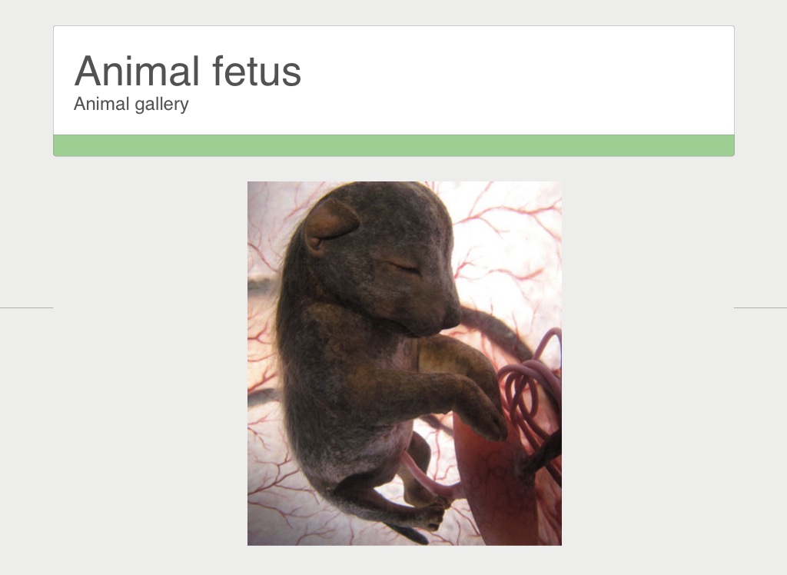Select the animal fetus photo

tap(404, 363)
